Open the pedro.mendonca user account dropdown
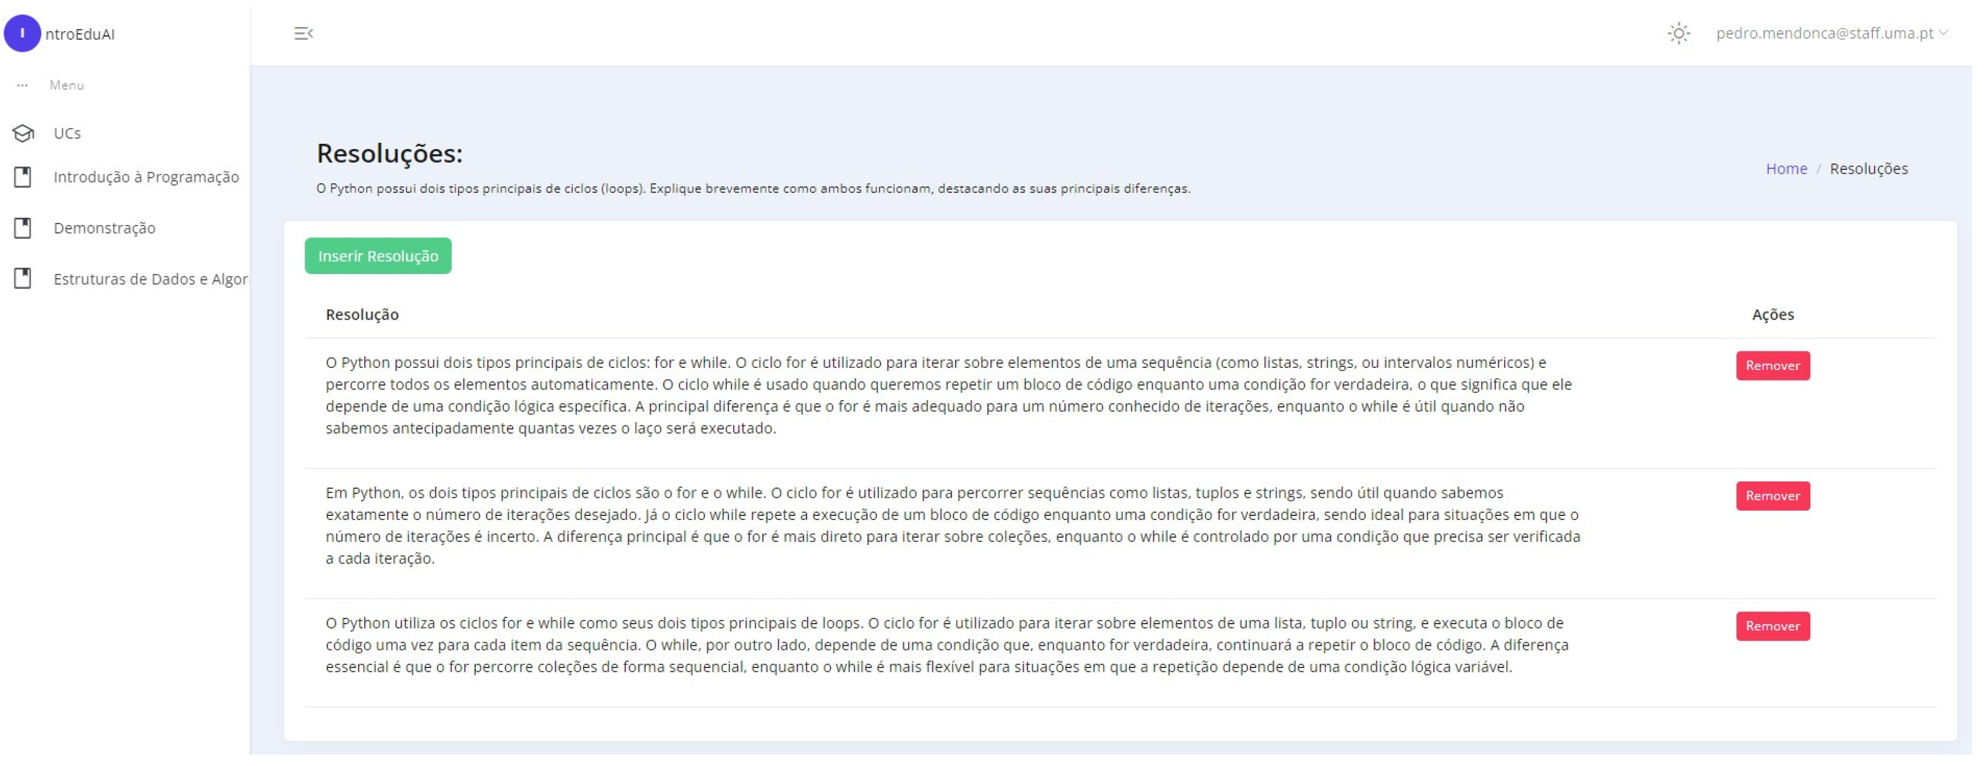 click(x=1831, y=33)
